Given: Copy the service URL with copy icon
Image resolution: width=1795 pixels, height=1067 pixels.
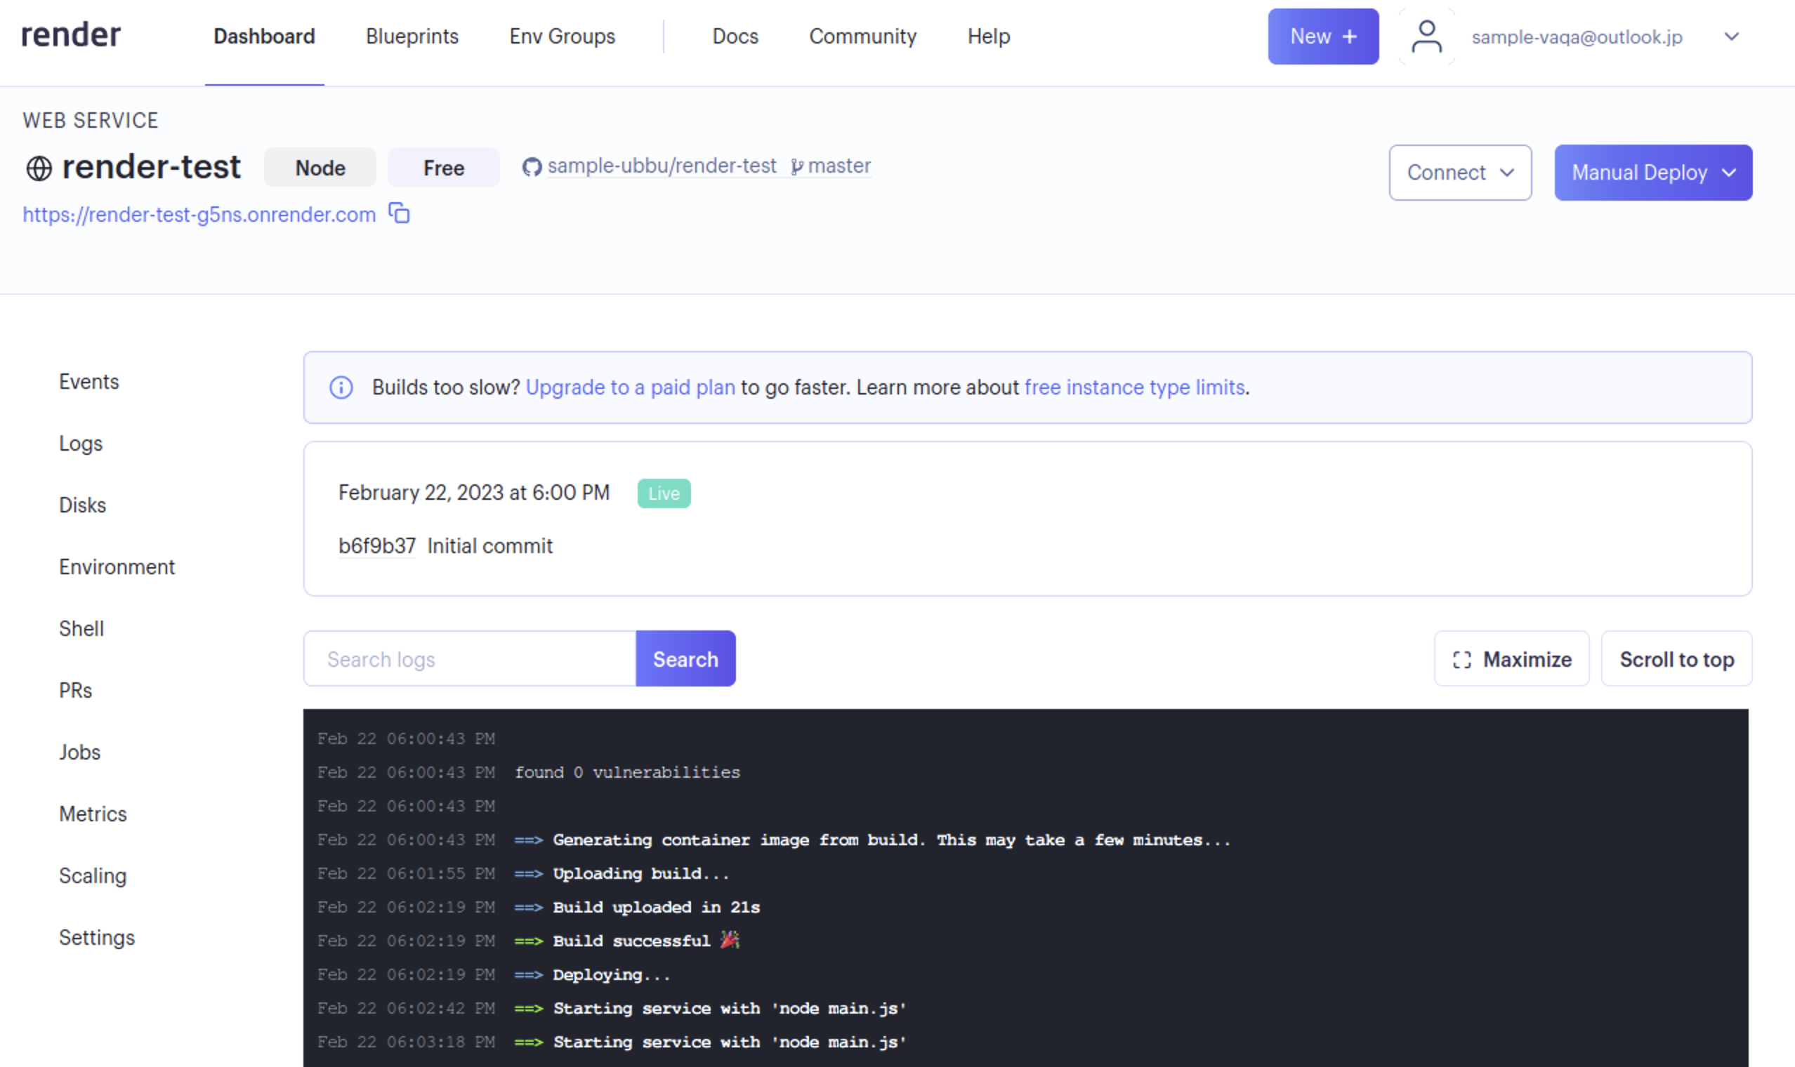Looking at the screenshot, I should point(399,213).
